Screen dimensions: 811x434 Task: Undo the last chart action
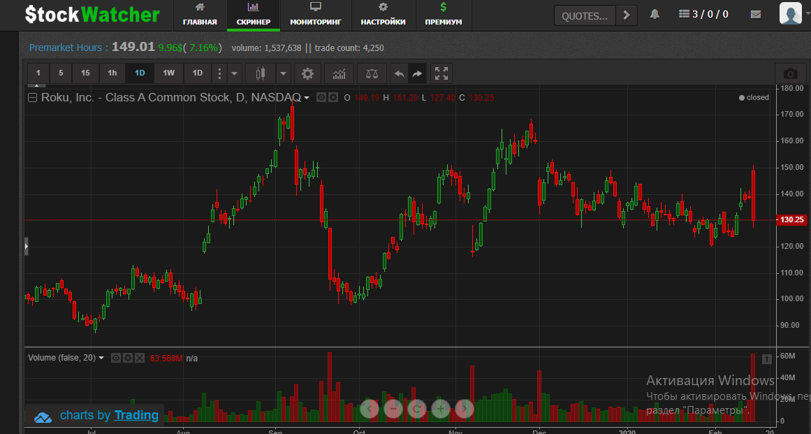(399, 73)
